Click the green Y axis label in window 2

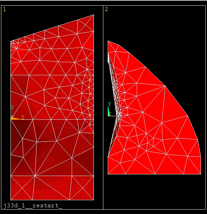tap(109, 104)
